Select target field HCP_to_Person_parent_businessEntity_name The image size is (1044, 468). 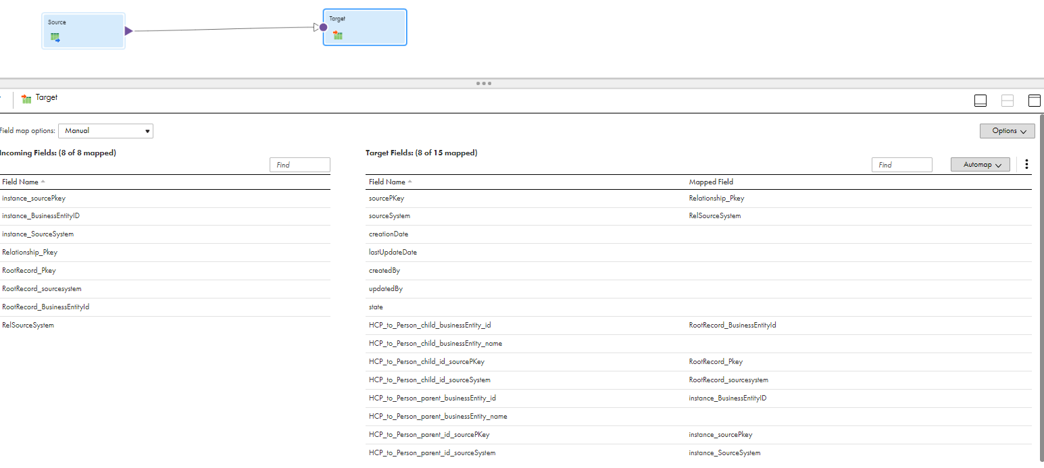[438, 417]
